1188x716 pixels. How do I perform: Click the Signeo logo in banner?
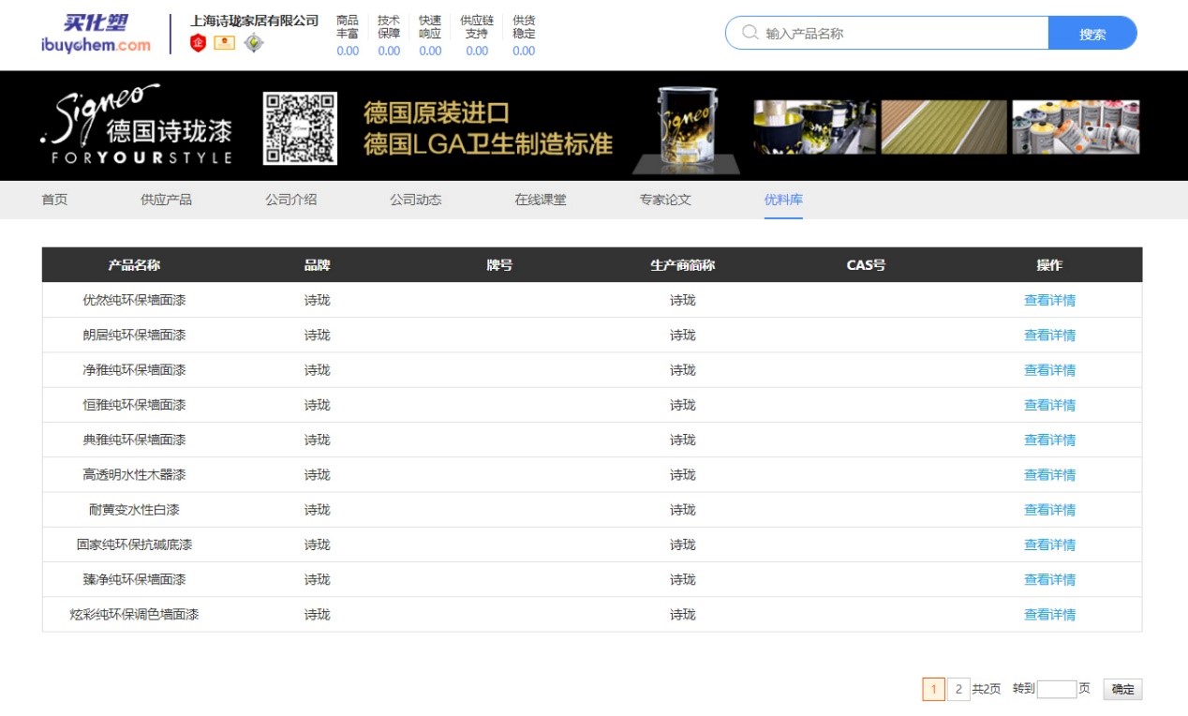137,125
